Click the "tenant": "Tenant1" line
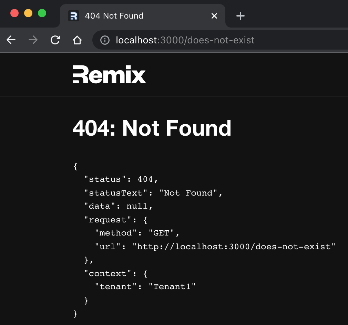 click(145, 287)
